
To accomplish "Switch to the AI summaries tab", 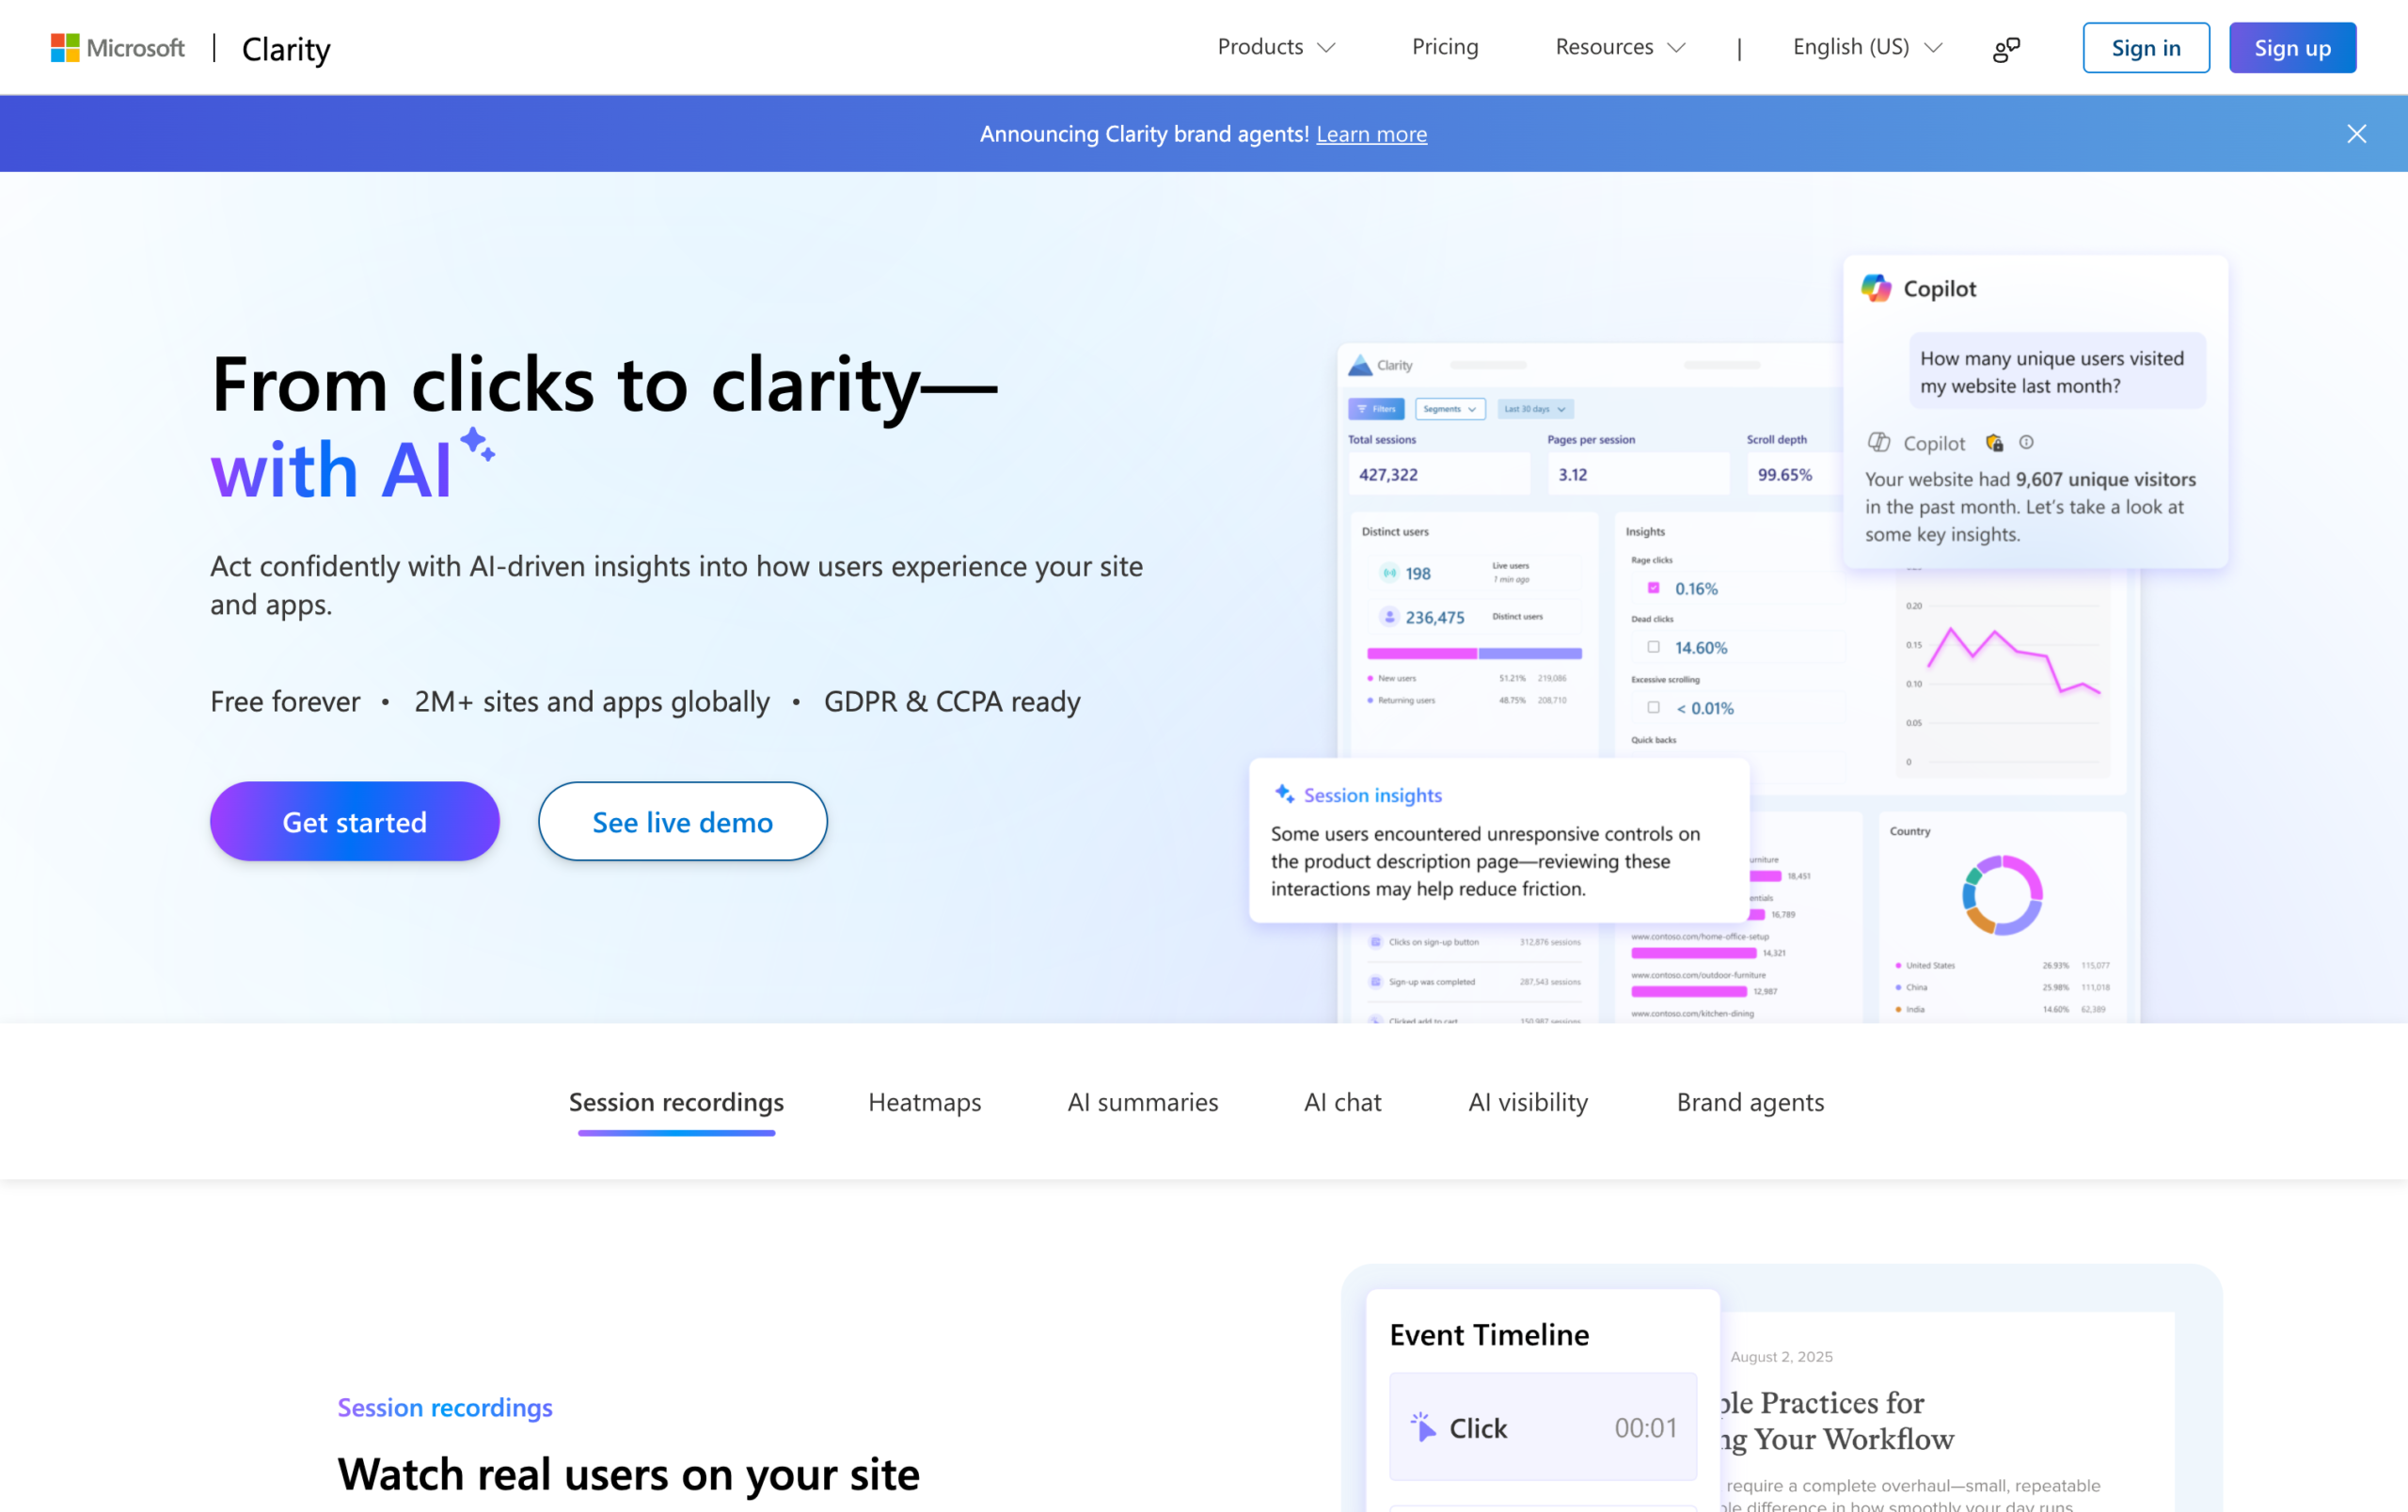I will 1143,1102.
